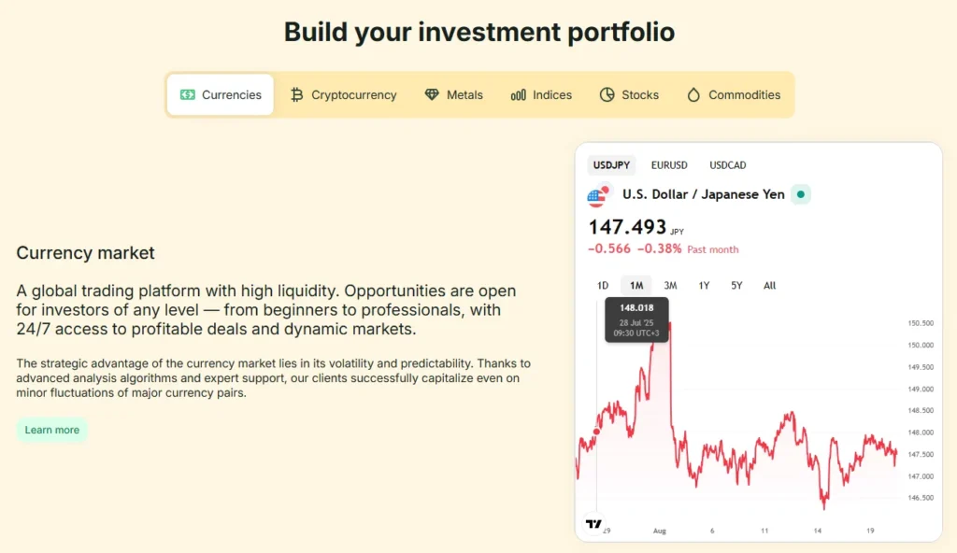
Task: Click the Cryptocurrency bitcoin icon
Action: click(297, 94)
